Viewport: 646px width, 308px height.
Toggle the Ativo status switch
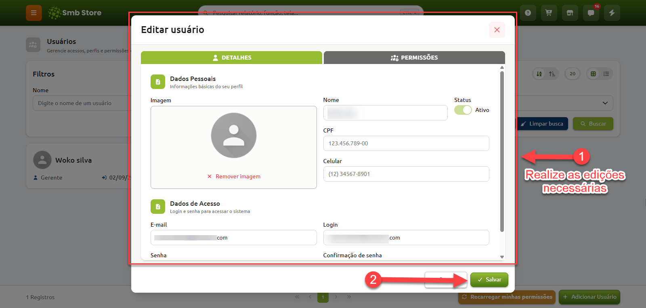tap(463, 110)
